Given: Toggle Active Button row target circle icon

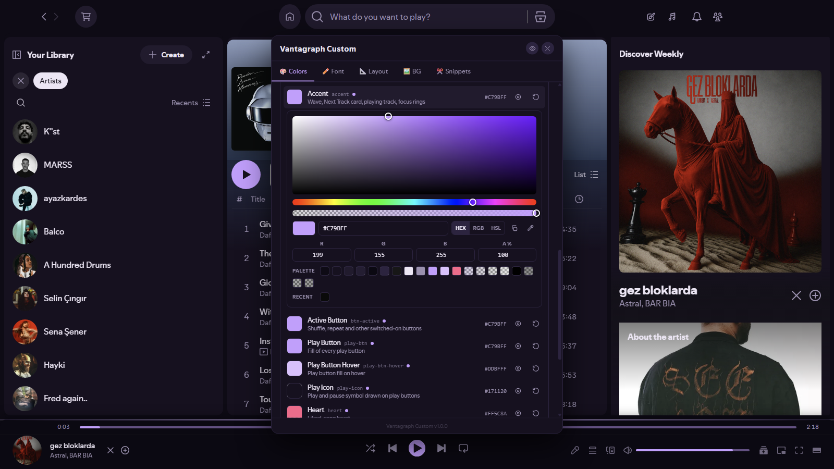Looking at the screenshot, I should 518,324.
